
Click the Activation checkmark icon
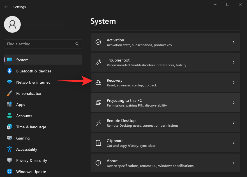(98, 42)
